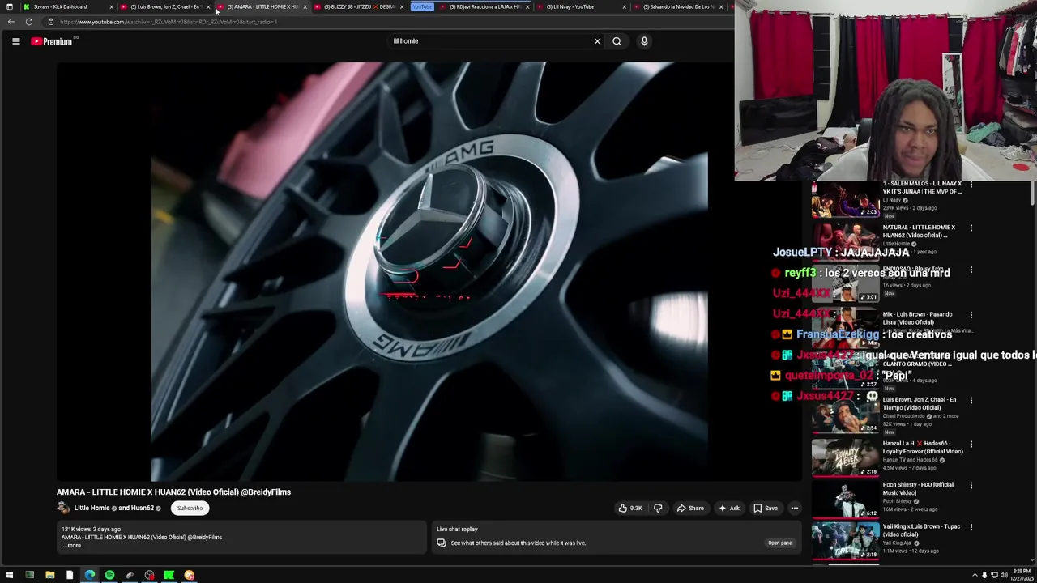Click the Ask button
Image resolution: width=1037 pixels, height=583 pixels.
[x=729, y=509]
